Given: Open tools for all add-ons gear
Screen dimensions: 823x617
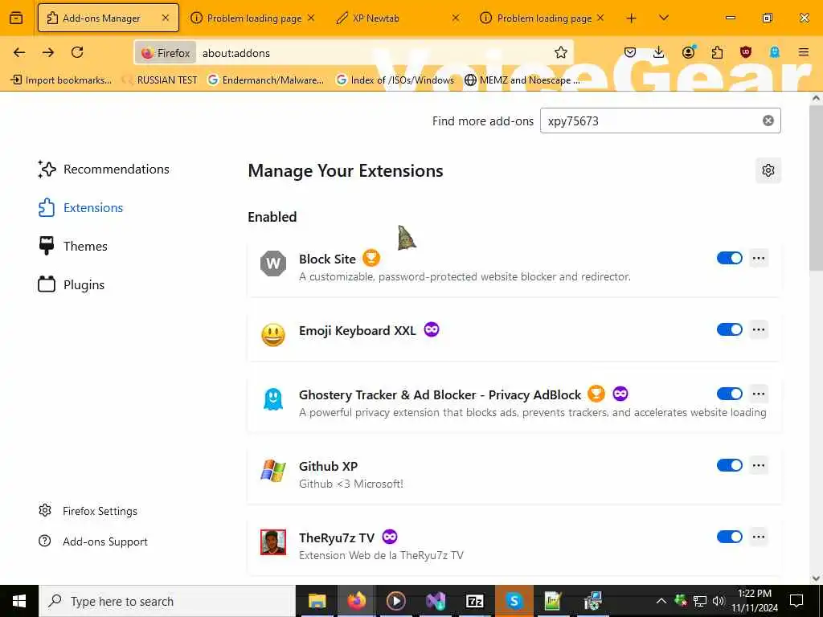Looking at the screenshot, I should click(x=768, y=170).
